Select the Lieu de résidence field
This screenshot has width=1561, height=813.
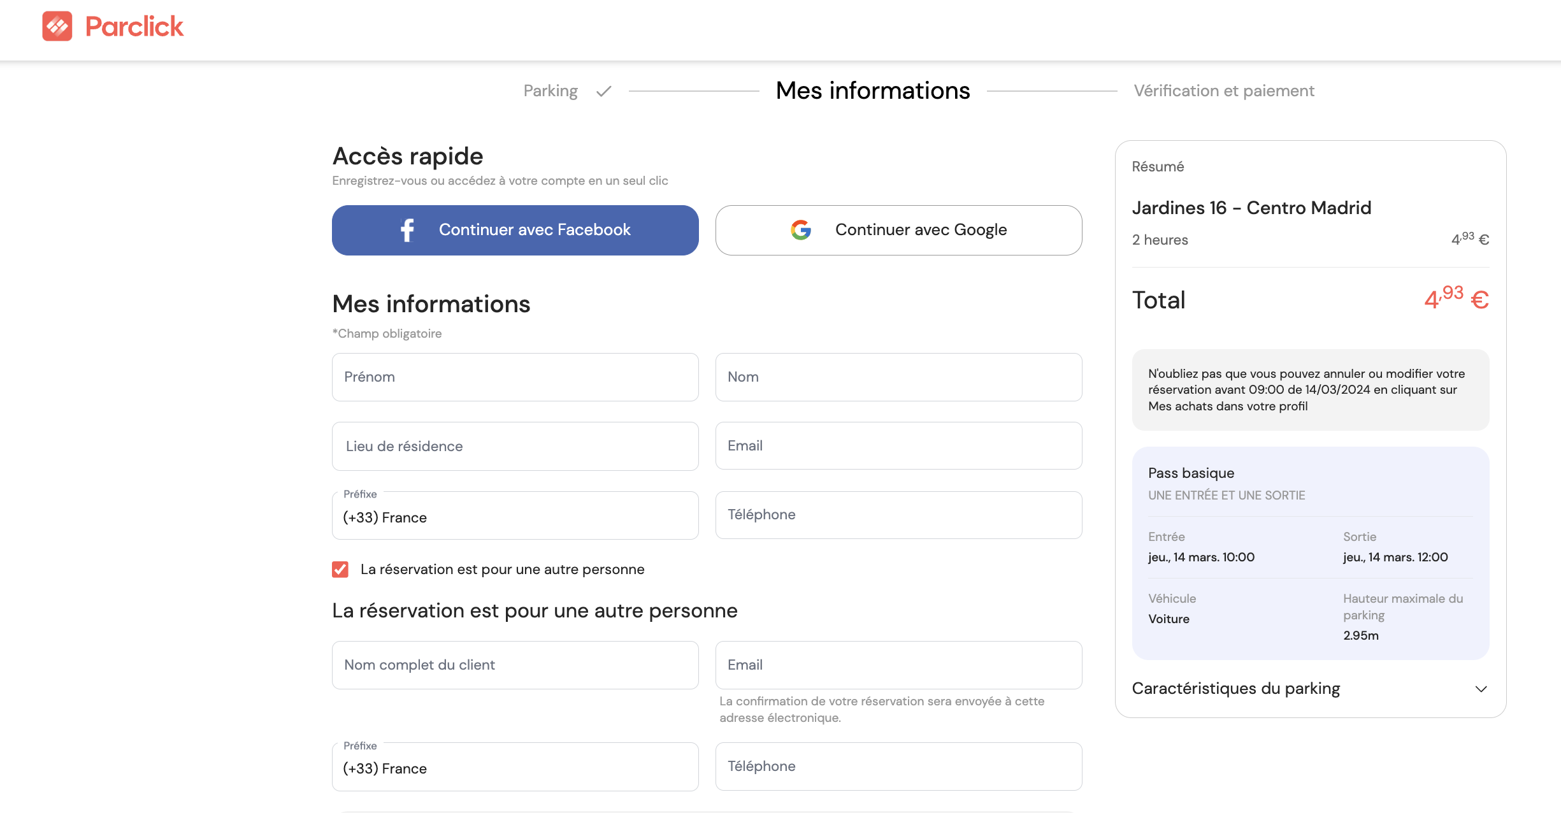pyautogui.click(x=515, y=446)
